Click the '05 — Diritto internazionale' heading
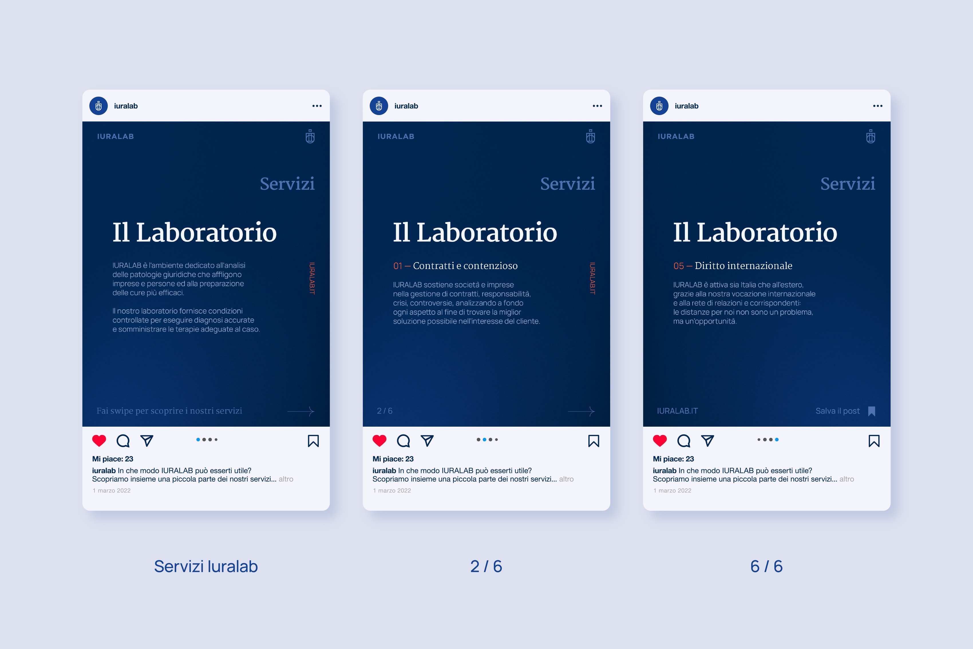 (x=733, y=266)
